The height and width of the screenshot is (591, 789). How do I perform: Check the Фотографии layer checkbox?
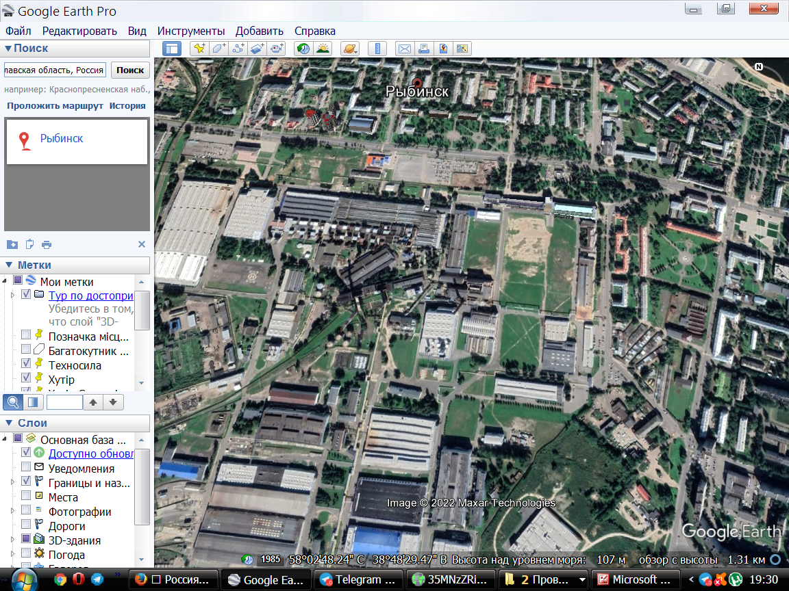point(26,510)
